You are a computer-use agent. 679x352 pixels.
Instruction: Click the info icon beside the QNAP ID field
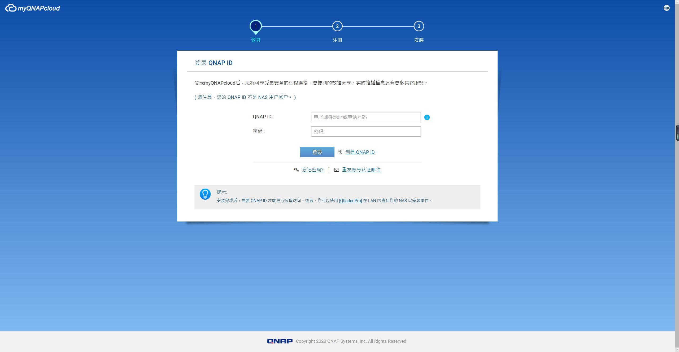427,117
